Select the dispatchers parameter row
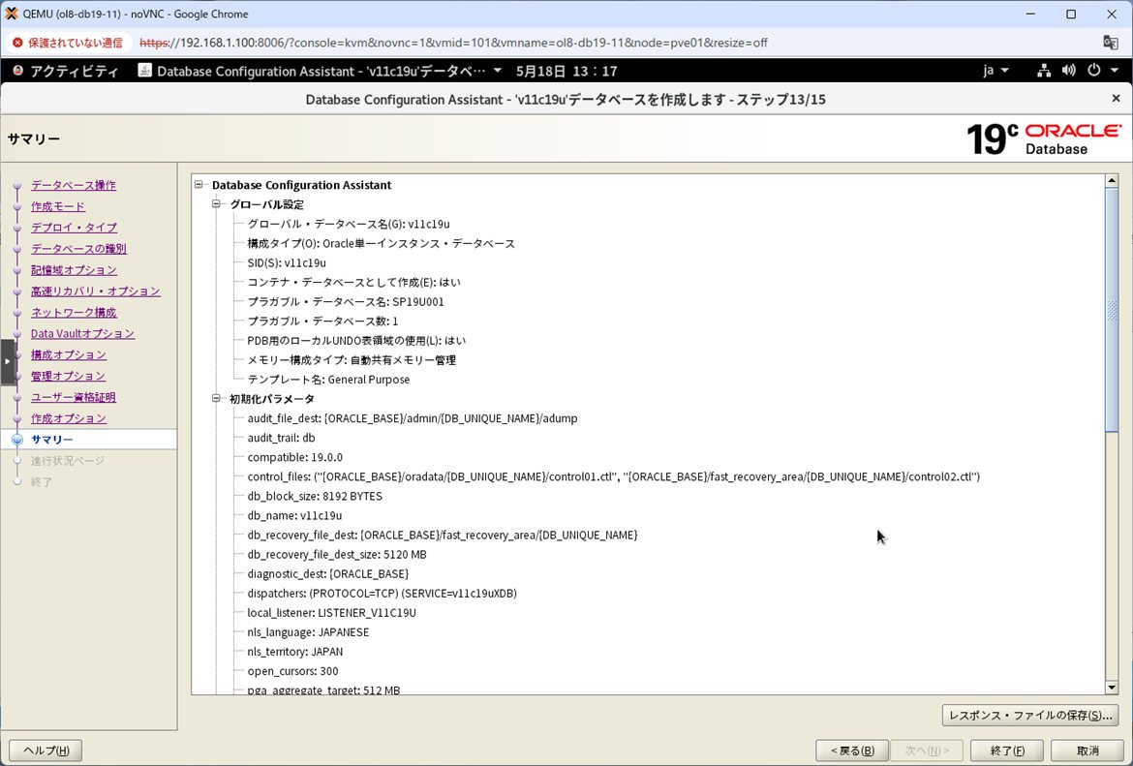Screen dimensions: 1133x766 [383, 594]
